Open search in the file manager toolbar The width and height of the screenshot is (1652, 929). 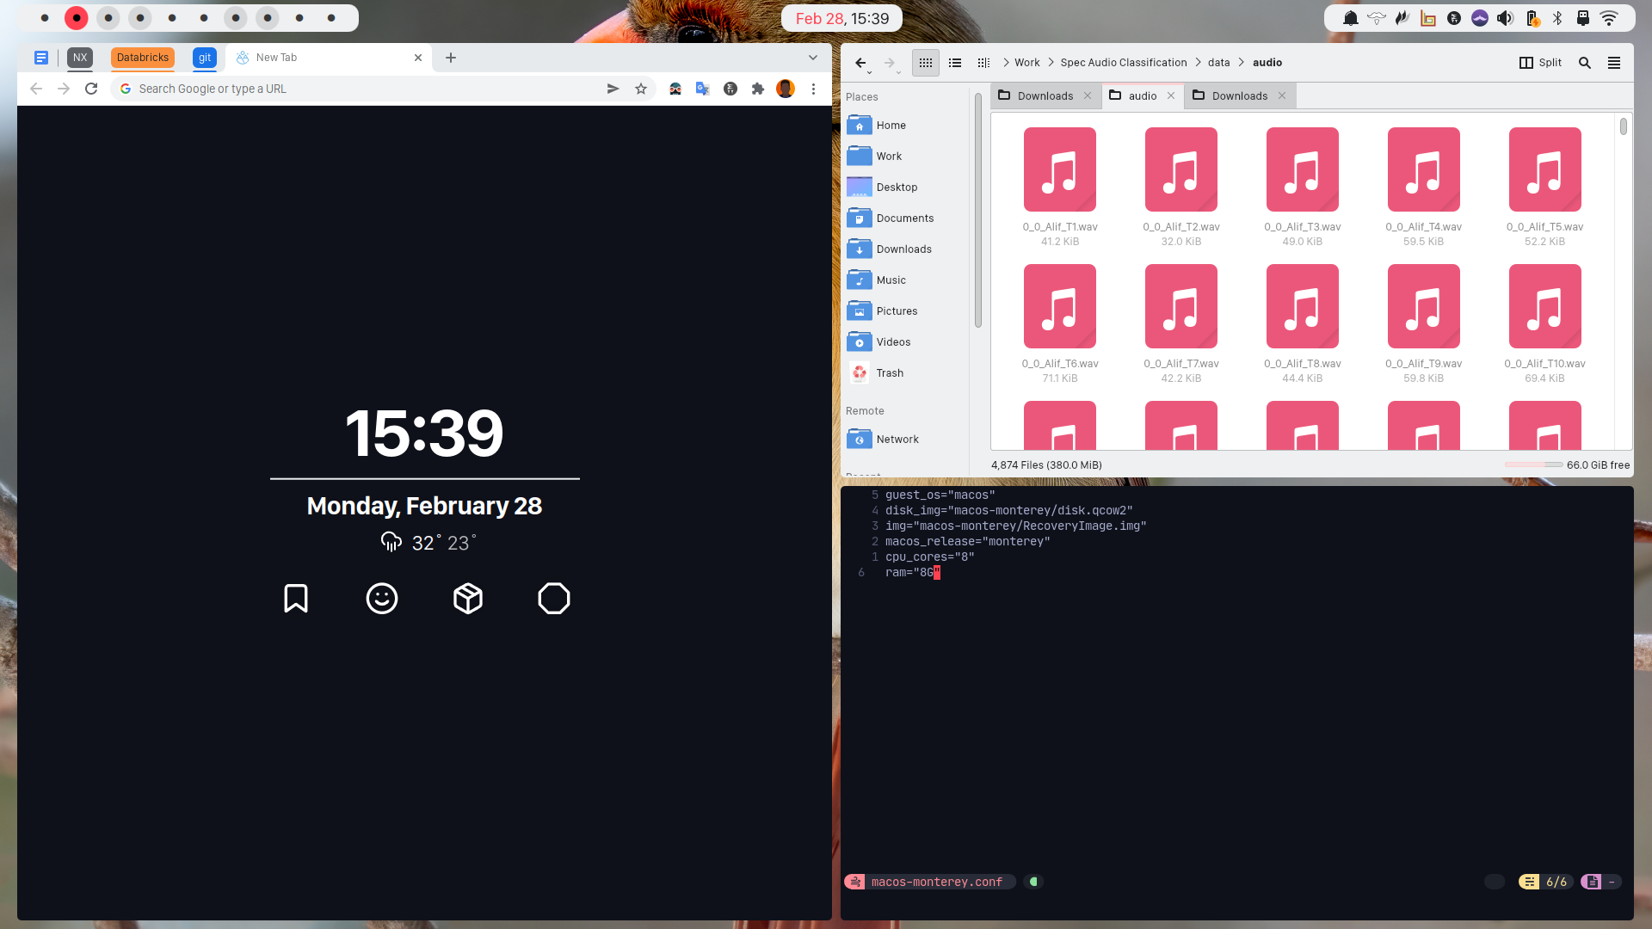1585,63
